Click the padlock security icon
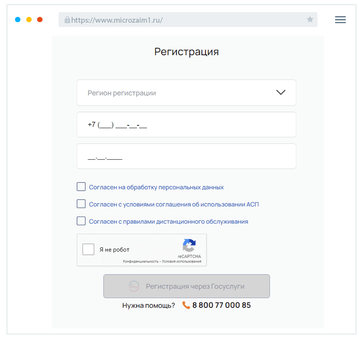 click(67, 20)
